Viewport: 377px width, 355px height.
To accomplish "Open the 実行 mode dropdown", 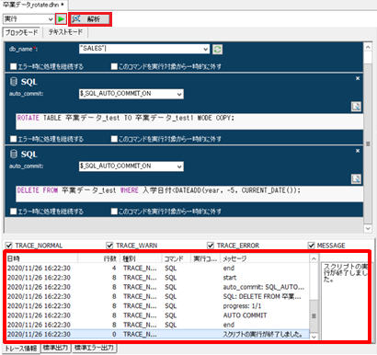I will [29, 19].
